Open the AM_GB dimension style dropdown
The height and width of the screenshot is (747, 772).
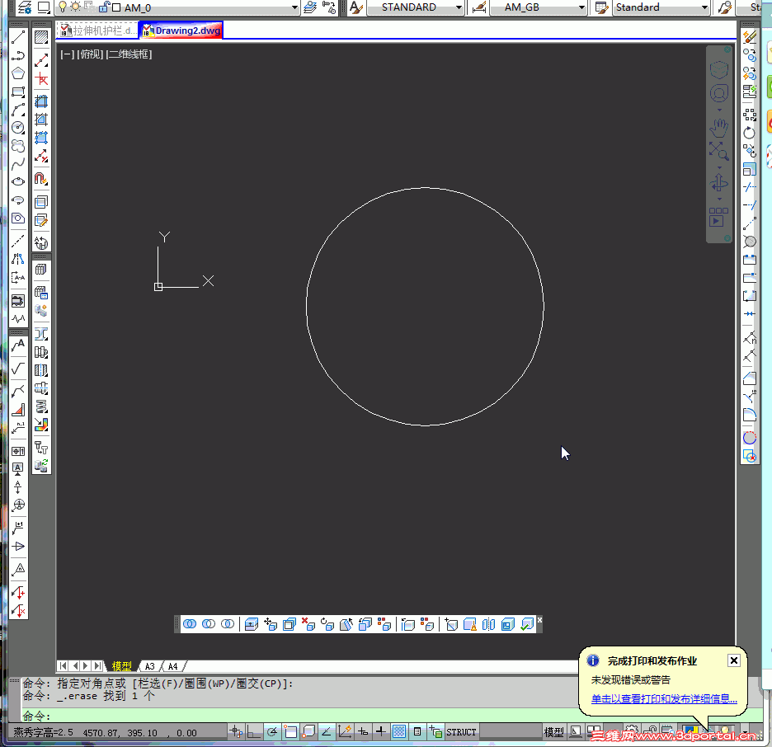pos(582,7)
